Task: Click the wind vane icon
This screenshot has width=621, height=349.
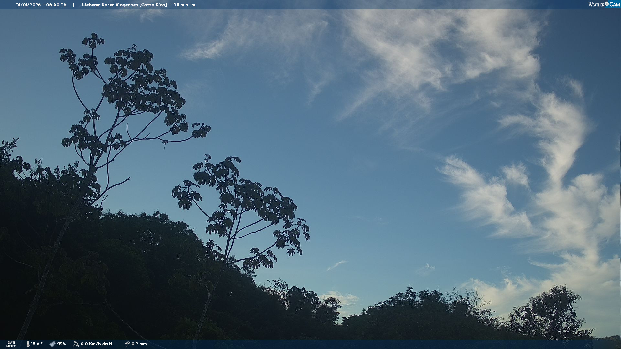Action: tap(76, 344)
